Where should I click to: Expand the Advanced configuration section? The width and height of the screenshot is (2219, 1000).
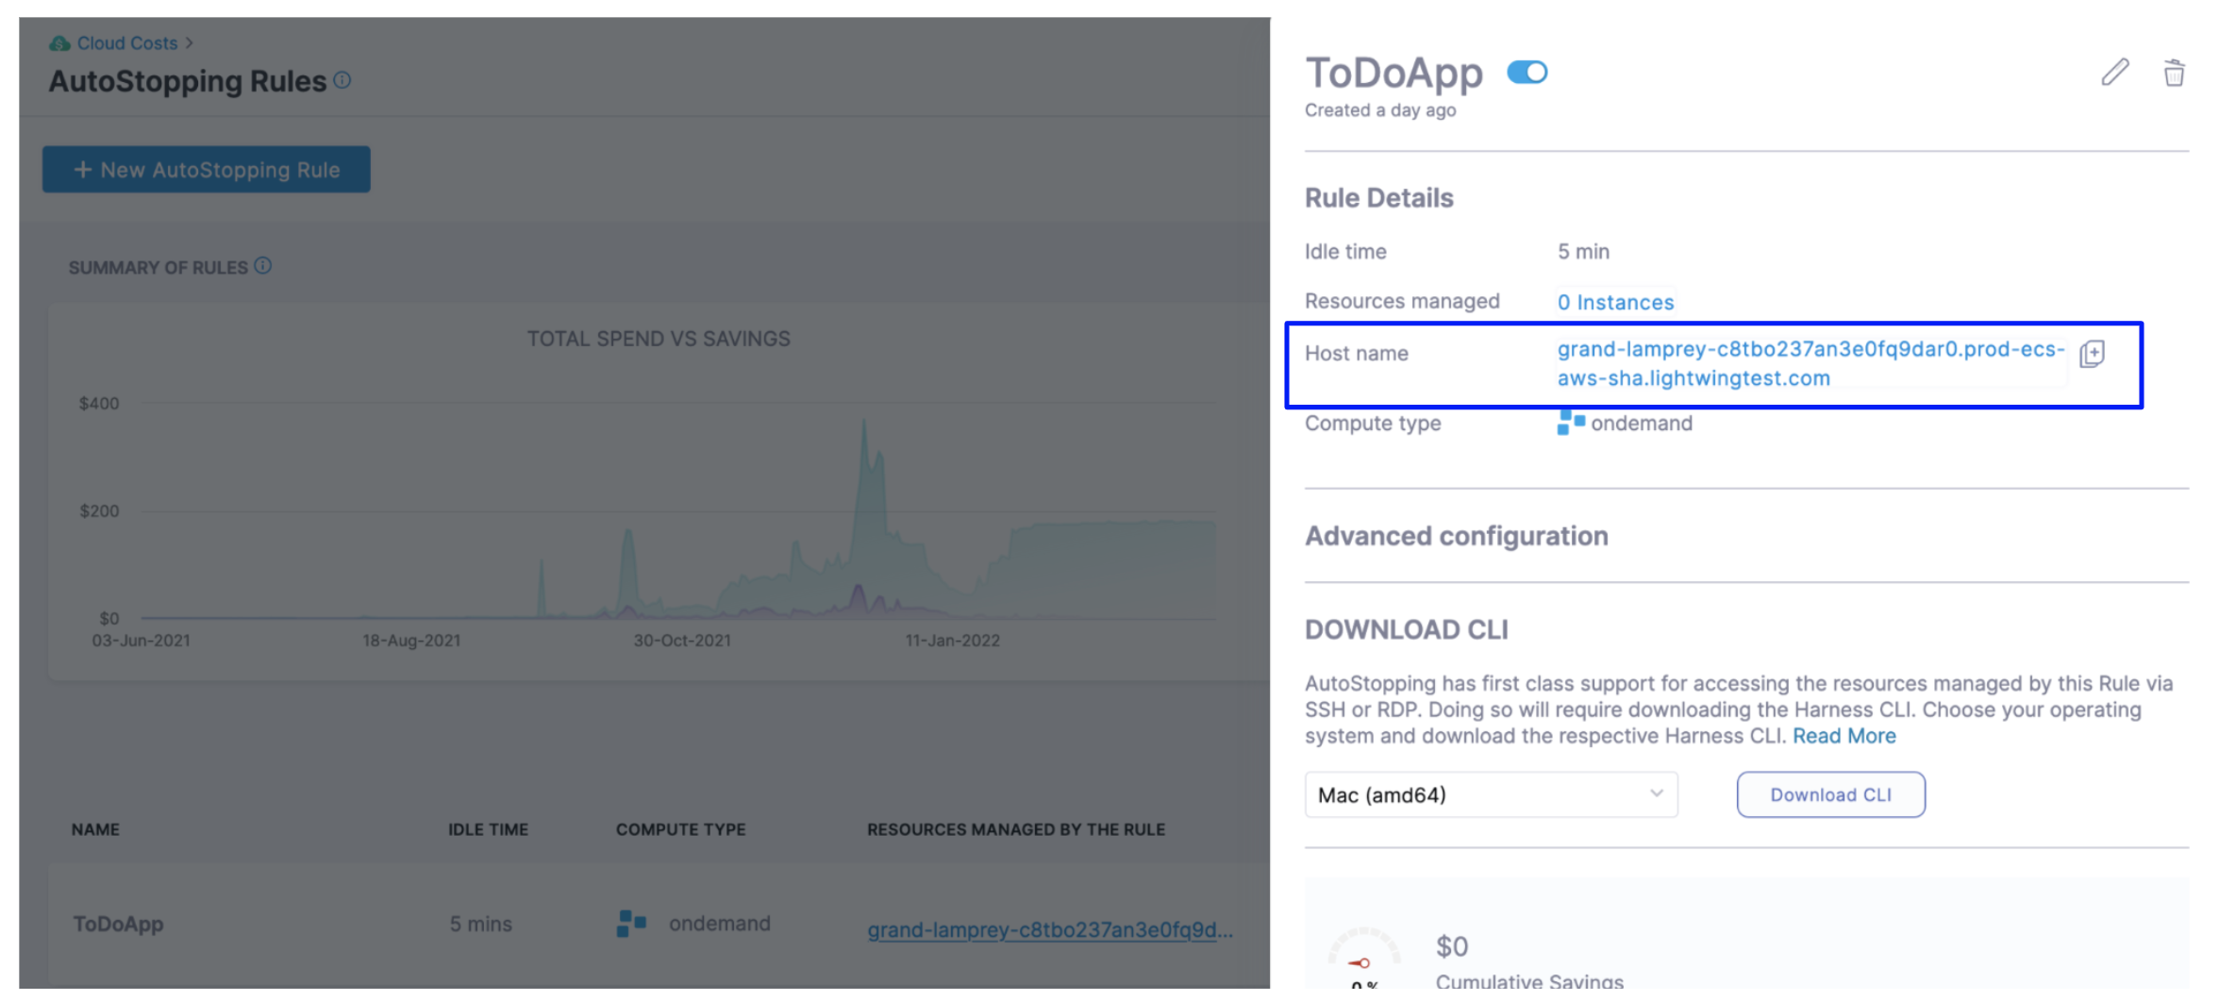point(1456,536)
